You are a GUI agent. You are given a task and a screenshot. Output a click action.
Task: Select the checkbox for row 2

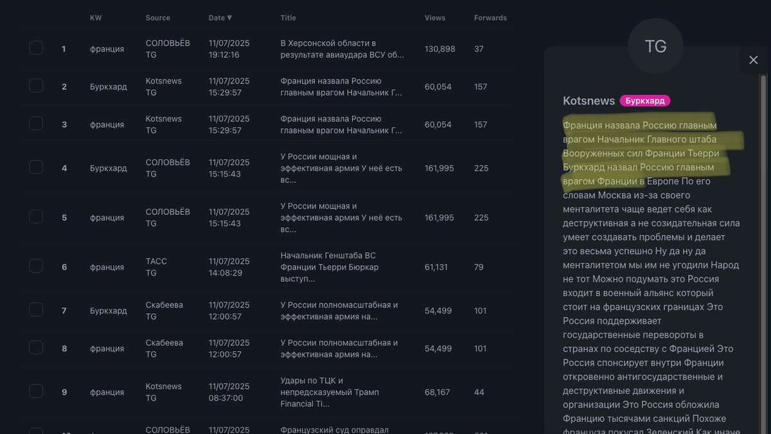(x=36, y=86)
